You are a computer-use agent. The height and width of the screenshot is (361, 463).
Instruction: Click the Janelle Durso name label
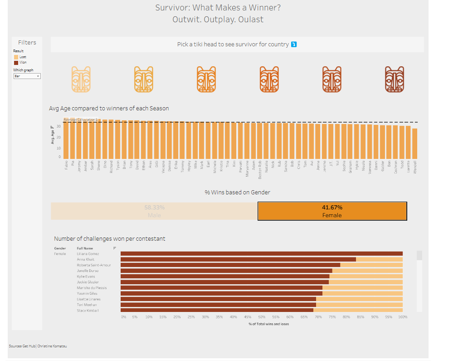pyautogui.click(x=88, y=271)
